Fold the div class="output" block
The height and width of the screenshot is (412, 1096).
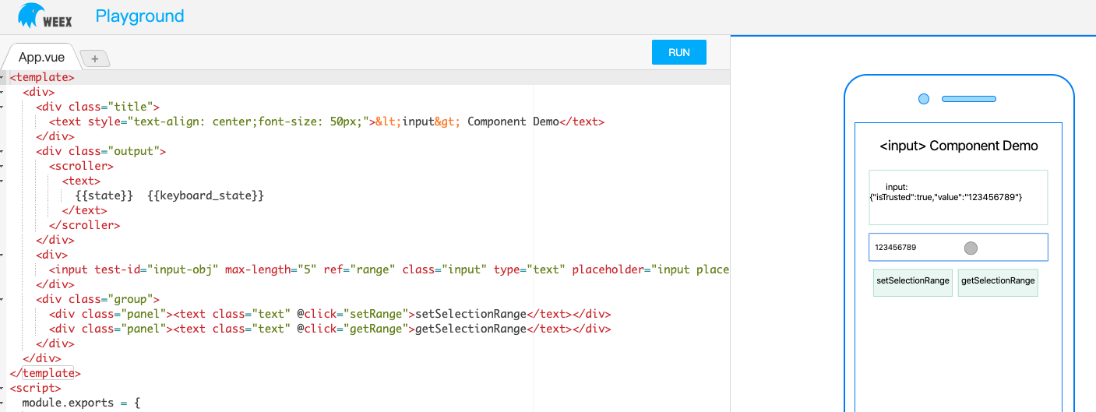2,152
